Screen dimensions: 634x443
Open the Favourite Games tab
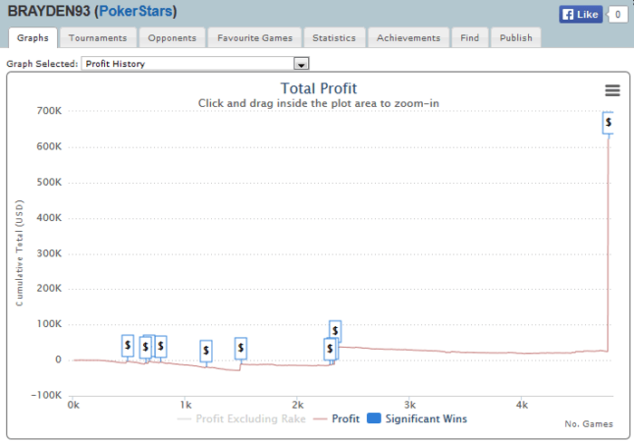[255, 38]
